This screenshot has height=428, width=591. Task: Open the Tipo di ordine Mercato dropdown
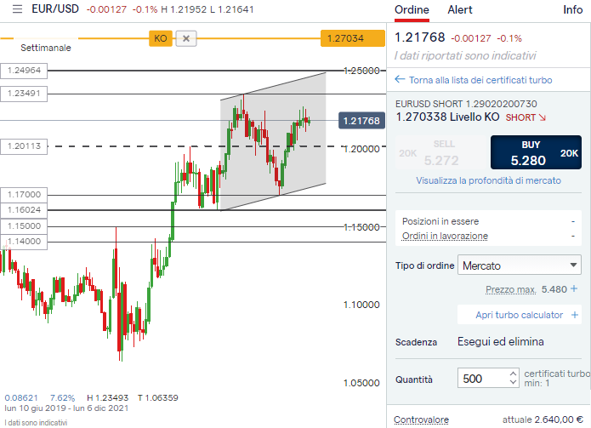[x=519, y=265]
